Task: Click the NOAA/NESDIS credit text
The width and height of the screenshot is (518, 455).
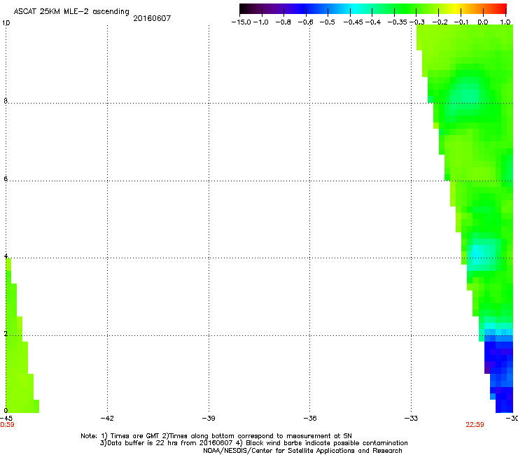Action: [x=302, y=451]
